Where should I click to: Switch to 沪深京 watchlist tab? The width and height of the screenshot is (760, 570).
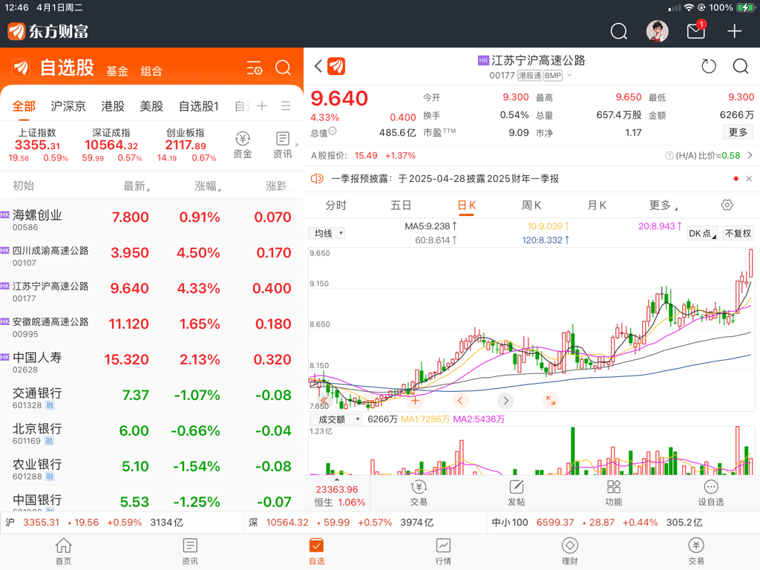point(68,106)
